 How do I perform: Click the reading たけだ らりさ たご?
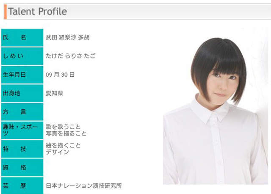point(71,56)
